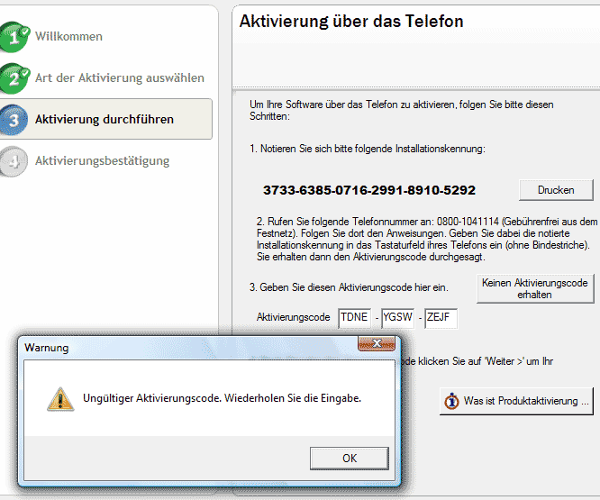Click 'Ungültiger Aktivierungscode' message text
600x500 pixels.
pos(222,398)
